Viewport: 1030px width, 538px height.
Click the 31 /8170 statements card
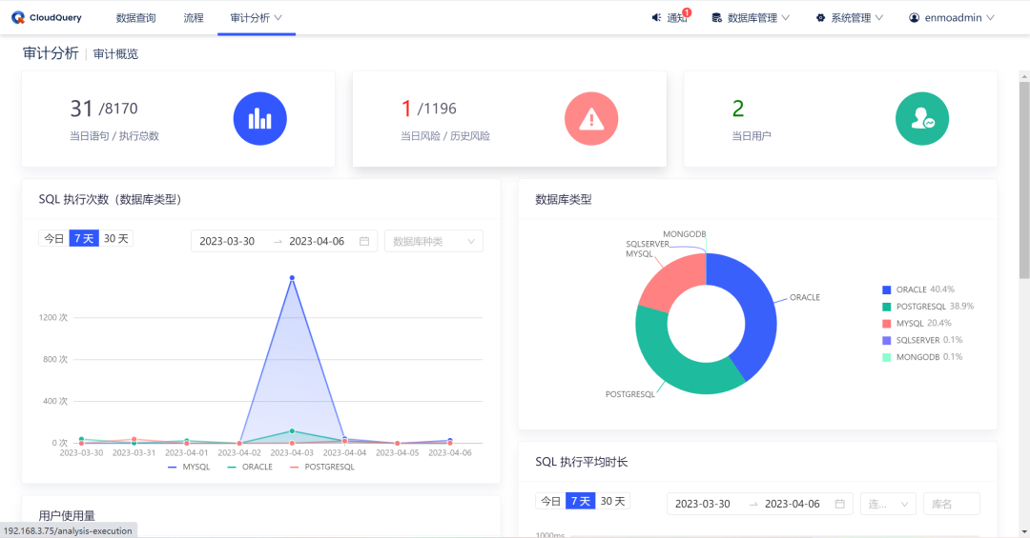[178, 119]
